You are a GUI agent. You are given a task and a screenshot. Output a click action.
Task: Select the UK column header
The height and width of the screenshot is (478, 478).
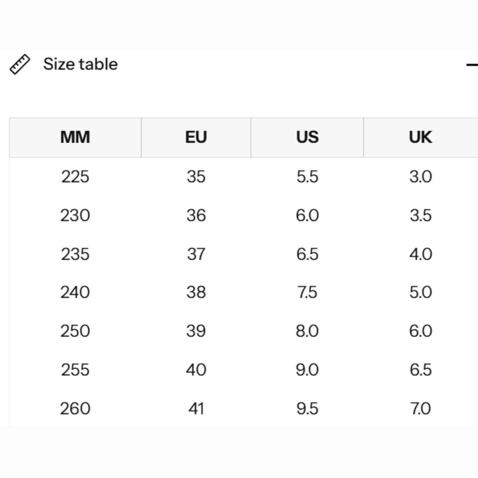point(421,137)
